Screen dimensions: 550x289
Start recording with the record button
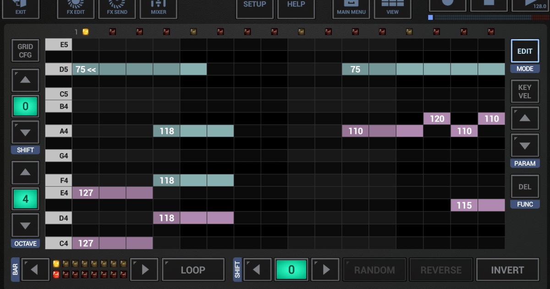[x=447, y=5]
